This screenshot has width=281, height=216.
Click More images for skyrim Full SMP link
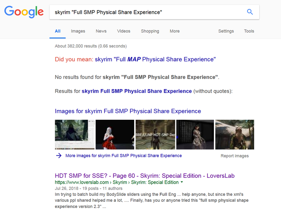pos(124,156)
